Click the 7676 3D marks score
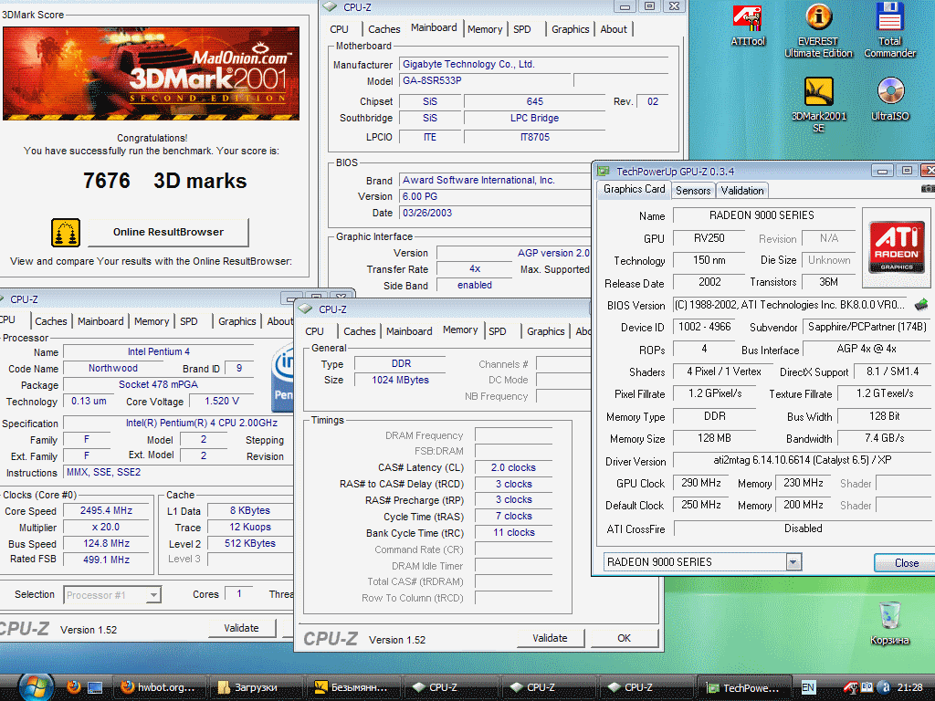This screenshot has height=701, width=935. point(164,181)
